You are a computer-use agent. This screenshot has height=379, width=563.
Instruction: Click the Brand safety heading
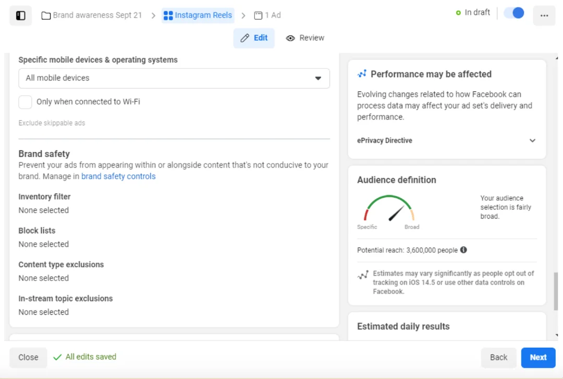(44, 153)
